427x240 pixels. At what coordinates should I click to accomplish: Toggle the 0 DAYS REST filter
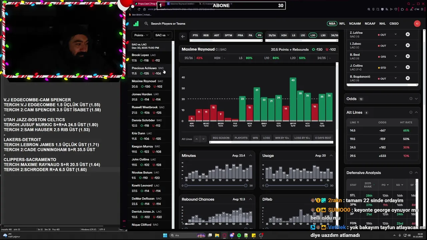coord(323,138)
